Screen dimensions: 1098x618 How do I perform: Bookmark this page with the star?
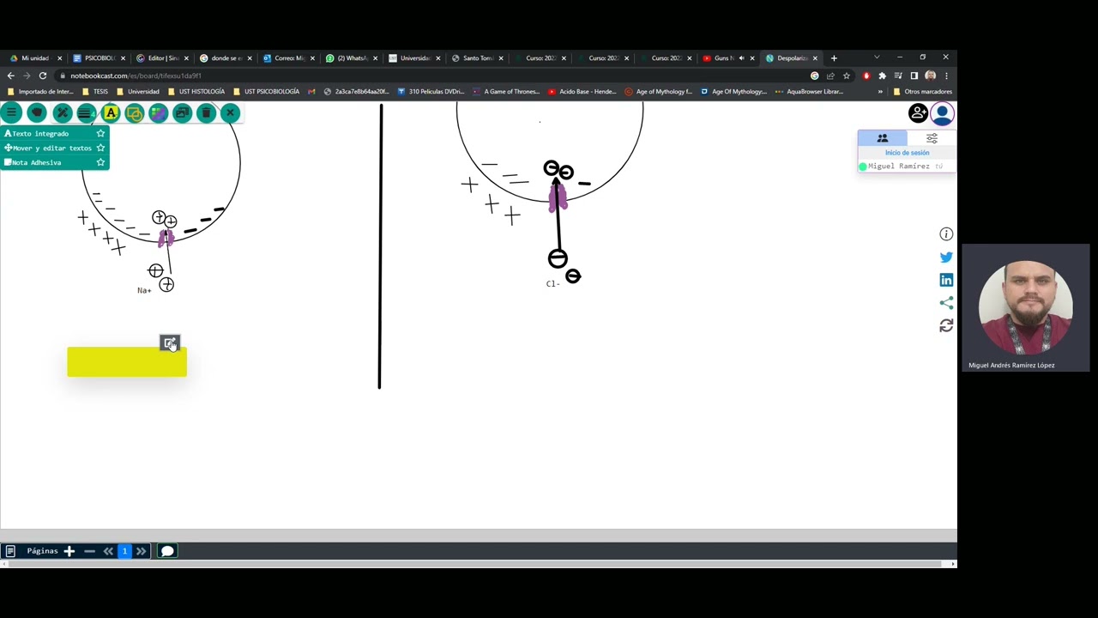pyautogui.click(x=847, y=76)
